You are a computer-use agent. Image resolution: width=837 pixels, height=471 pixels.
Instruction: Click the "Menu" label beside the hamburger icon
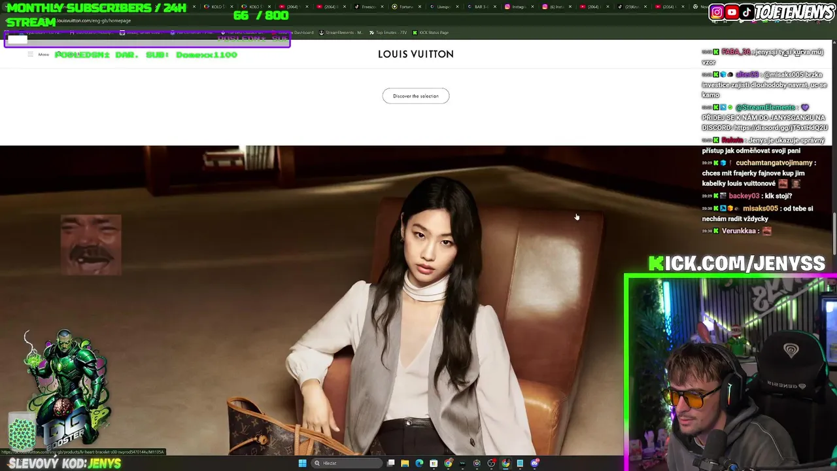tap(44, 54)
